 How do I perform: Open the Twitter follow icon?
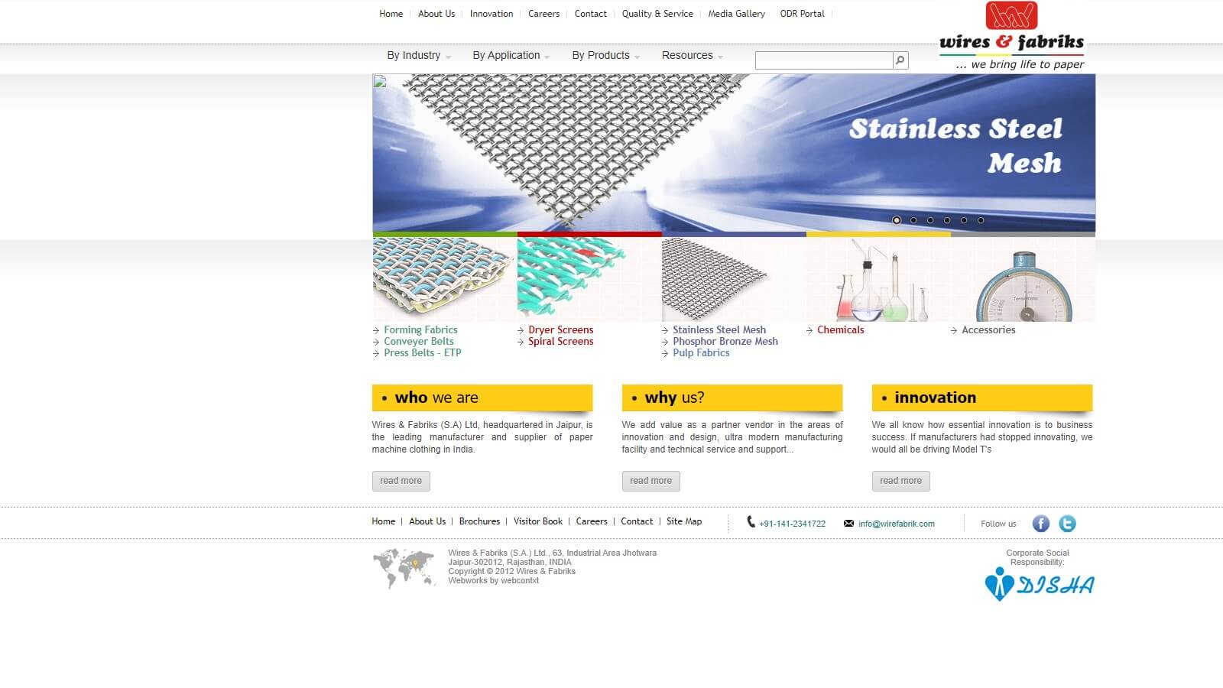coord(1067,524)
